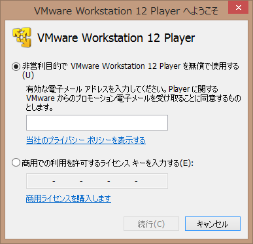This screenshot has height=244, width=253.
Task: Close the welcome dialog with red X
Action: 239,7
